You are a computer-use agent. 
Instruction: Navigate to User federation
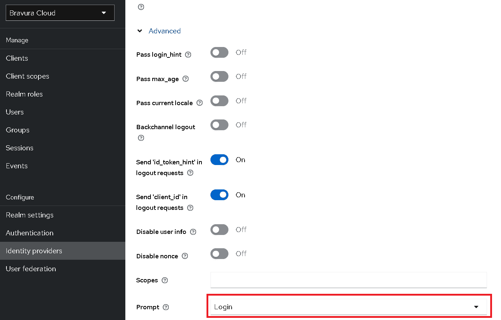point(31,269)
